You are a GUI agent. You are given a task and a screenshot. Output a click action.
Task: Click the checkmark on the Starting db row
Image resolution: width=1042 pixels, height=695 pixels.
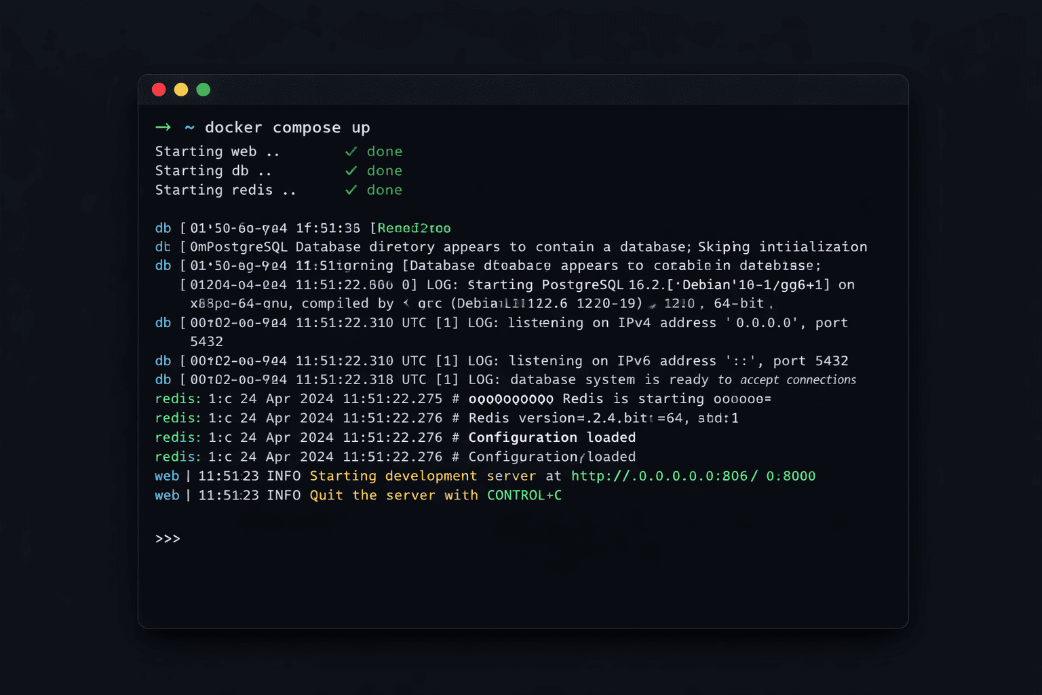351,171
